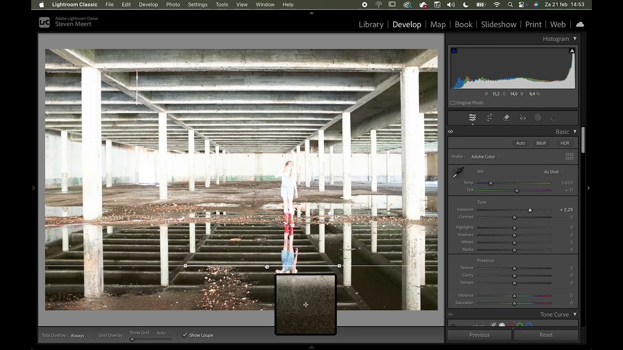Open the Show Grid Auto dropdown

[164, 332]
